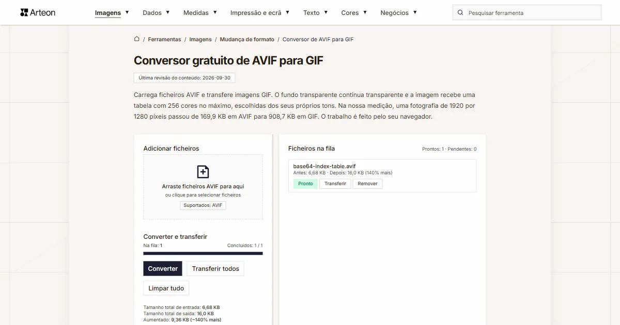The height and width of the screenshot is (325, 620).
Task: Expand the Texto dropdown arrow
Action: 326,12
